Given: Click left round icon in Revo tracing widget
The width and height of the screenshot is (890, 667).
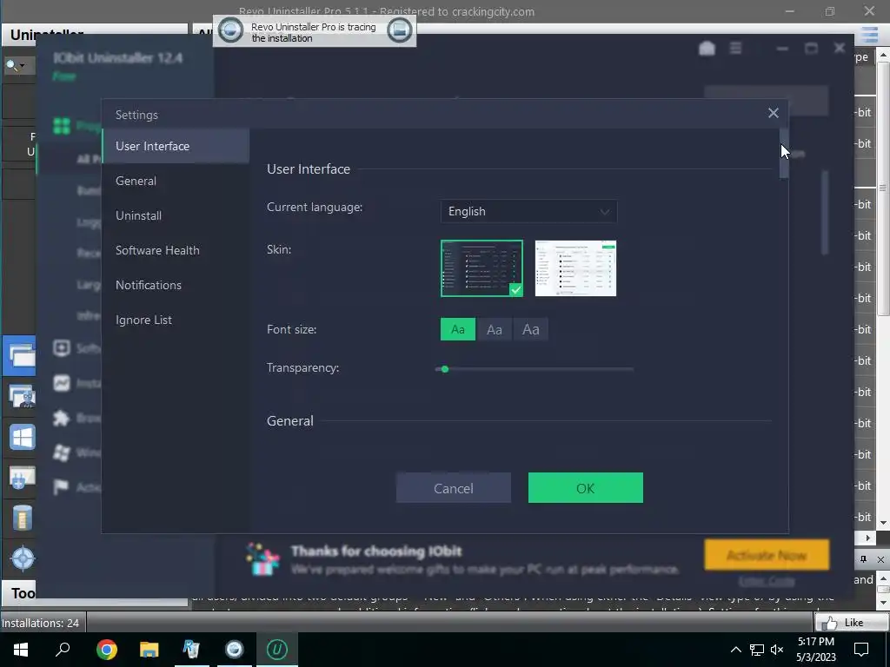Looking at the screenshot, I should click(231, 30).
